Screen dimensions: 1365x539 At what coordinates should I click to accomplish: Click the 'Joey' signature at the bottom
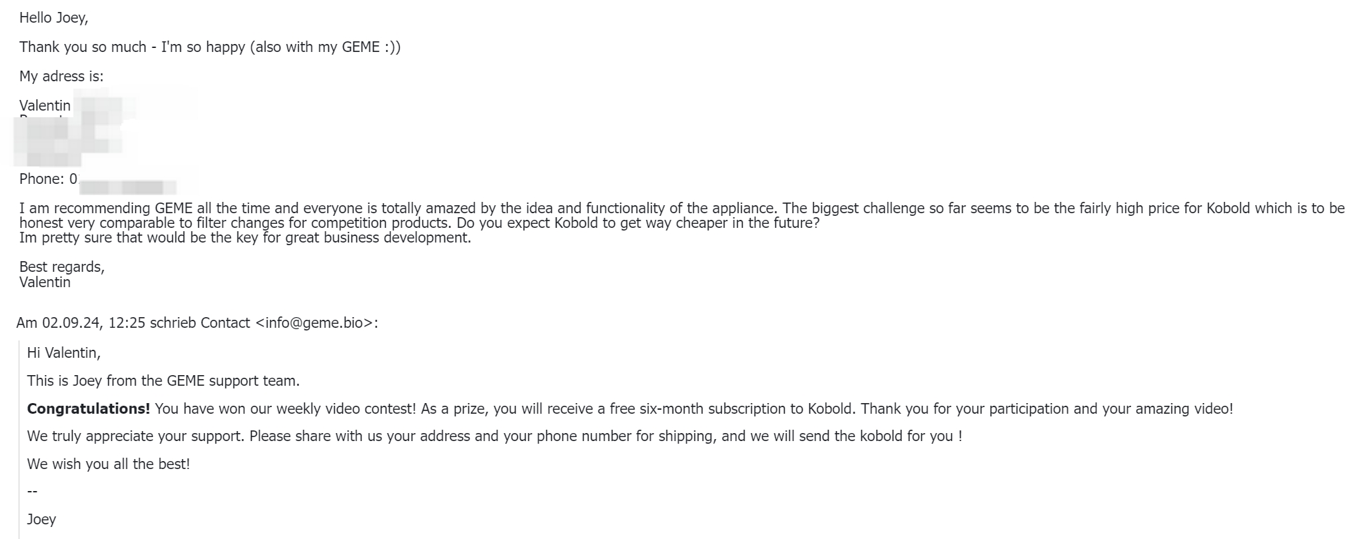pyautogui.click(x=41, y=520)
